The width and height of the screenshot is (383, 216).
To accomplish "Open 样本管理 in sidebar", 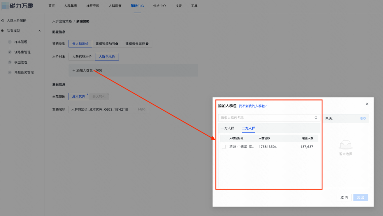I will [x=21, y=42].
